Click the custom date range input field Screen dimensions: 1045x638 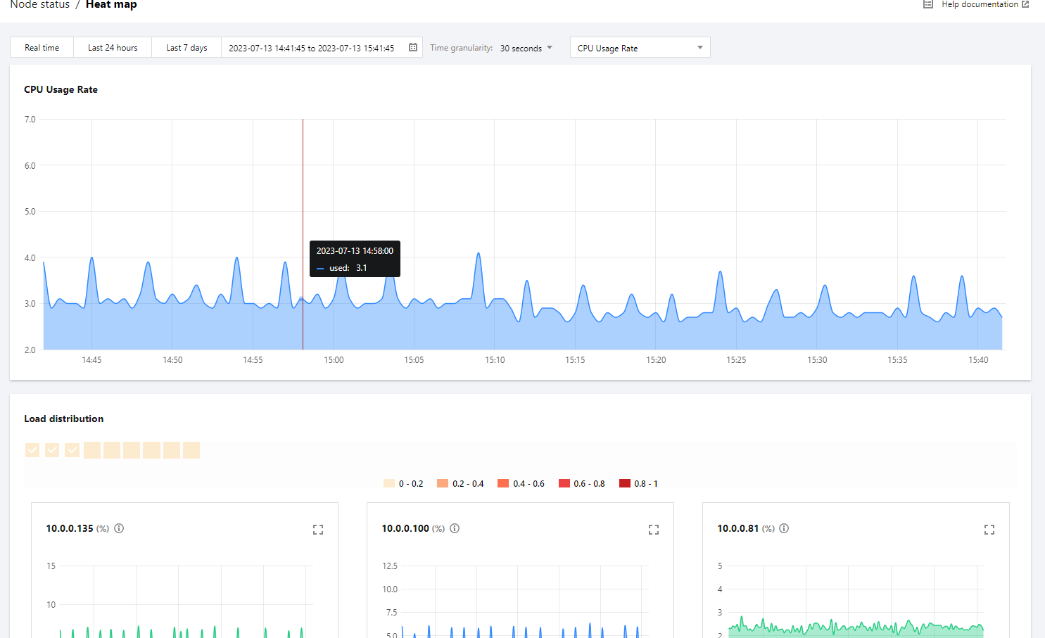[312, 48]
